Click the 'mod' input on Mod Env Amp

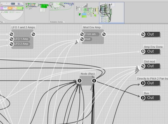pos(82,39)
